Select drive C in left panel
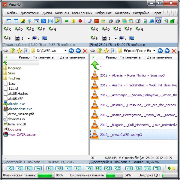The width and height of the screenshot is (180, 180). pyautogui.click(x=7, y=29)
